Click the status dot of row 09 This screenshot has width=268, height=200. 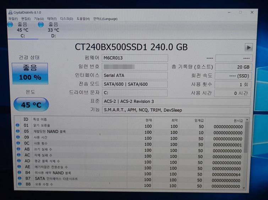coord(18,137)
